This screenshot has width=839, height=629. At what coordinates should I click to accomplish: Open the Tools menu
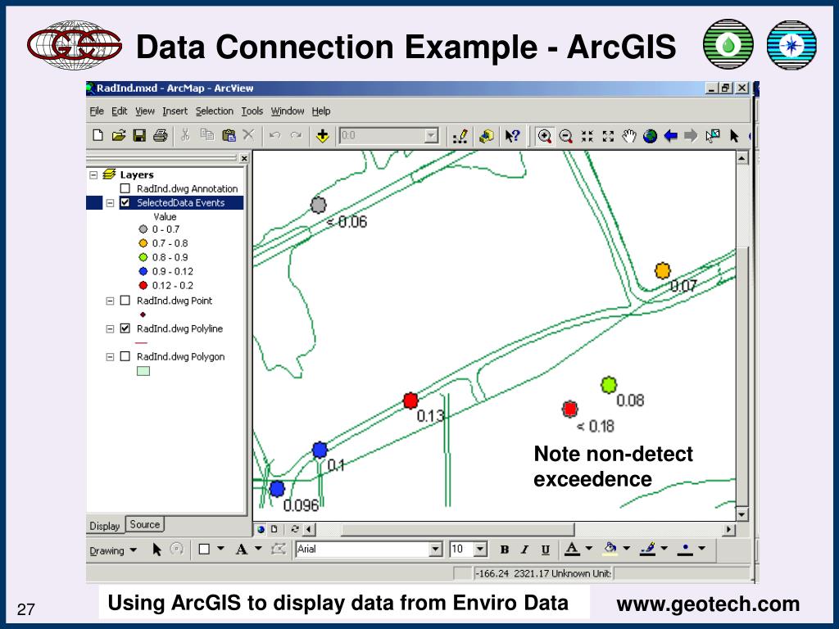click(252, 111)
